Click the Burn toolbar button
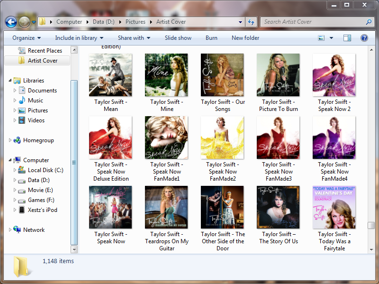The width and height of the screenshot is (379, 284). [x=211, y=38]
